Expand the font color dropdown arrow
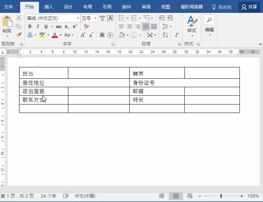 tap(60, 35)
